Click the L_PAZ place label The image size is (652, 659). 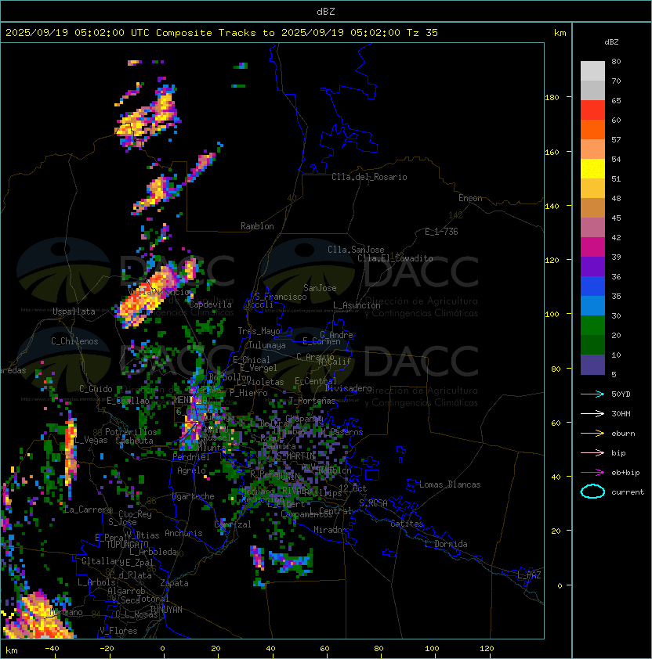pos(529,575)
